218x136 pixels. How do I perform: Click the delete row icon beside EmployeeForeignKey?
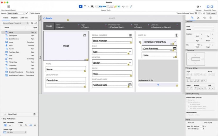(x=140, y=42)
